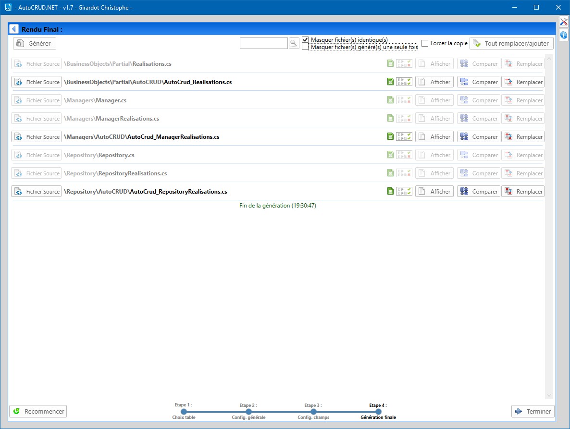Screen dimensions: 570x429
Task: Click diff status icon for Manager.cs row
Action: tap(404, 100)
